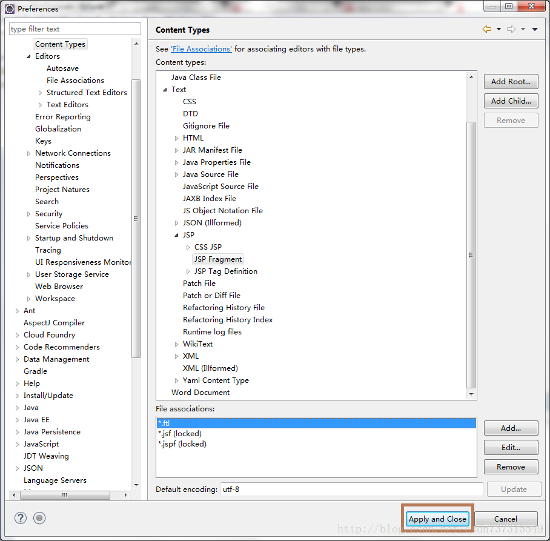Click content types scroll down arrow
Viewport: 550px width, 541px height.
tap(471, 394)
